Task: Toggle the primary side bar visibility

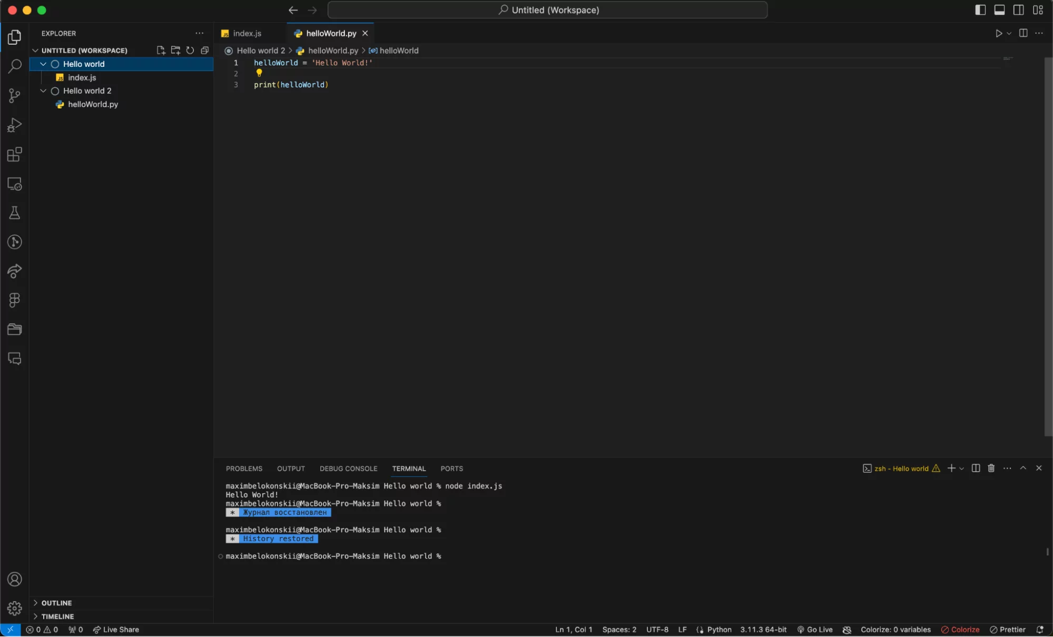Action: [x=980, y=10]
